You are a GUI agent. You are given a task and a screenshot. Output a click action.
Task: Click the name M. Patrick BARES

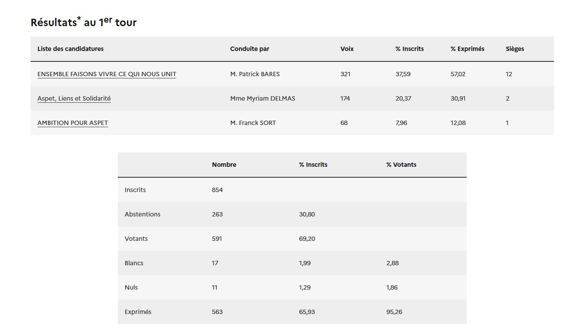(255, 74)
